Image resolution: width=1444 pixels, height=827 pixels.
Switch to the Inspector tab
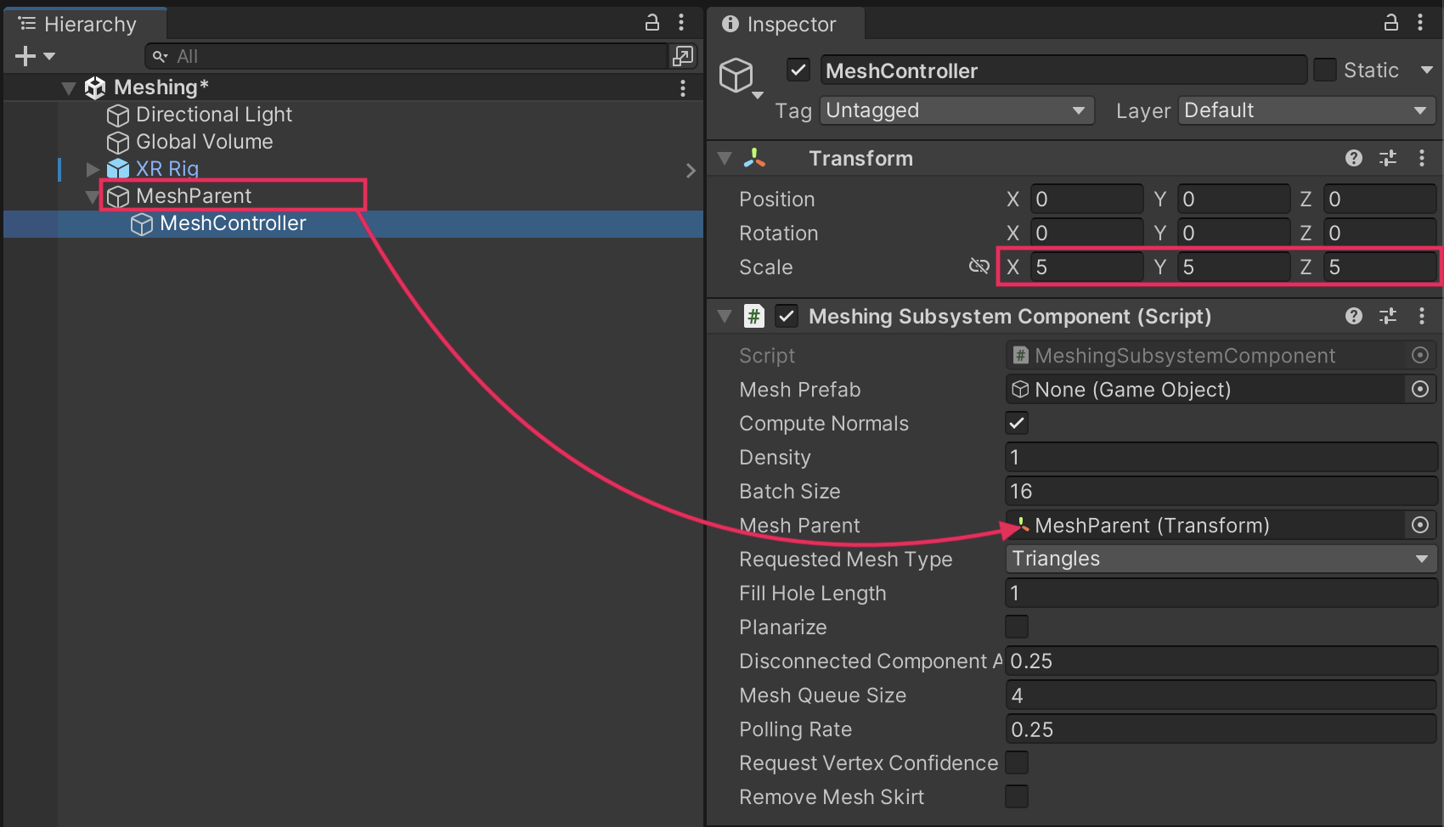click(x=780, y=24)
